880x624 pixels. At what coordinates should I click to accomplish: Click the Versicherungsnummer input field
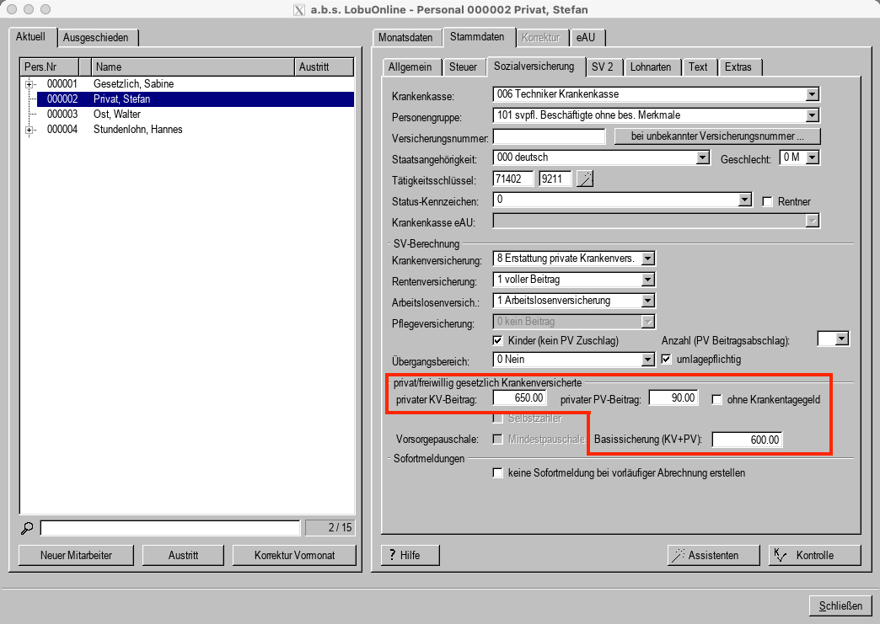point(549,136)
